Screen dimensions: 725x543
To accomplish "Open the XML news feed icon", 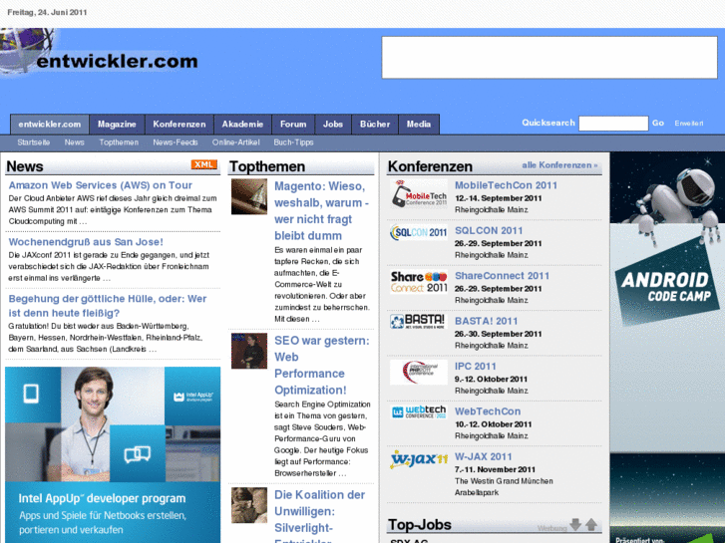I will coord(203,164).
